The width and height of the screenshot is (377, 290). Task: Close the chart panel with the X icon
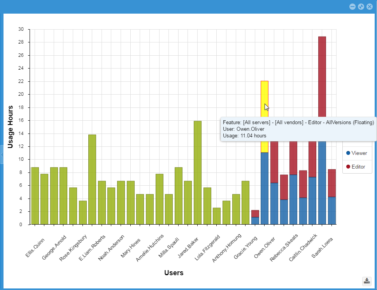[x=370, y=7]
